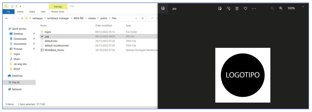Click the 100% zoom level in Photos
The image size is (312, 112).
[291, 8]
